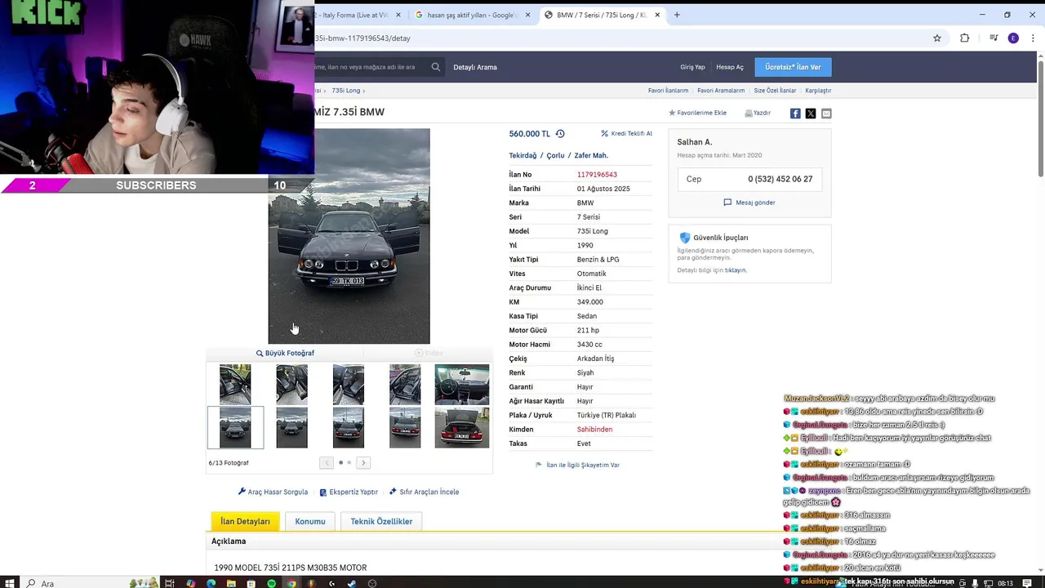Go to previous photo thumbnails page arrow
This screenshot has height=588, width=1045.
pyautogui.click(x=327, y=463)
